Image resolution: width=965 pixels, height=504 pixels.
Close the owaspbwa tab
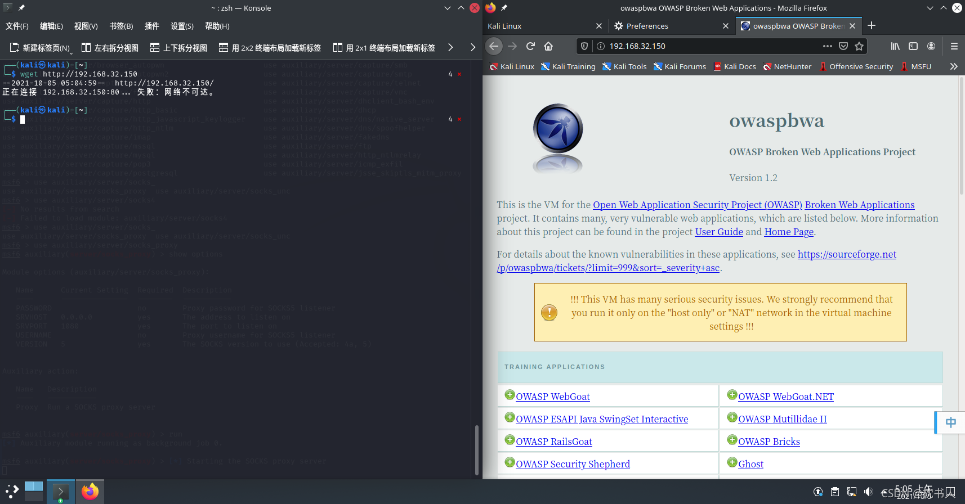pyautogui.click(x=852, y=26)
